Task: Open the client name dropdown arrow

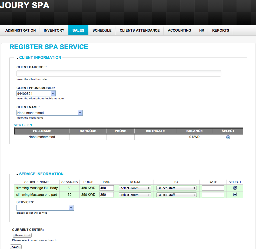Action: pyautogui.click(x=80, y=113)
